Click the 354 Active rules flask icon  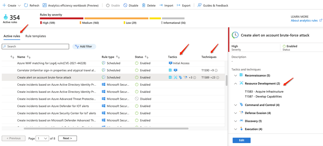click(x=6, y=17)
